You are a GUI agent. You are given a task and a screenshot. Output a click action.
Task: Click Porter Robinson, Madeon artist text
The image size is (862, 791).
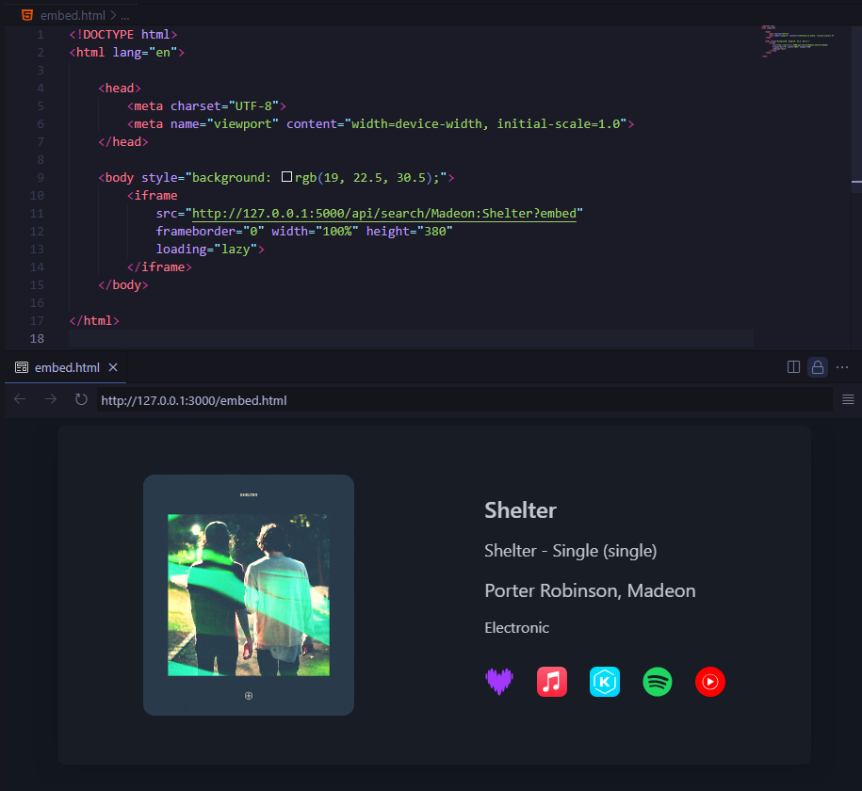point(590,590)
